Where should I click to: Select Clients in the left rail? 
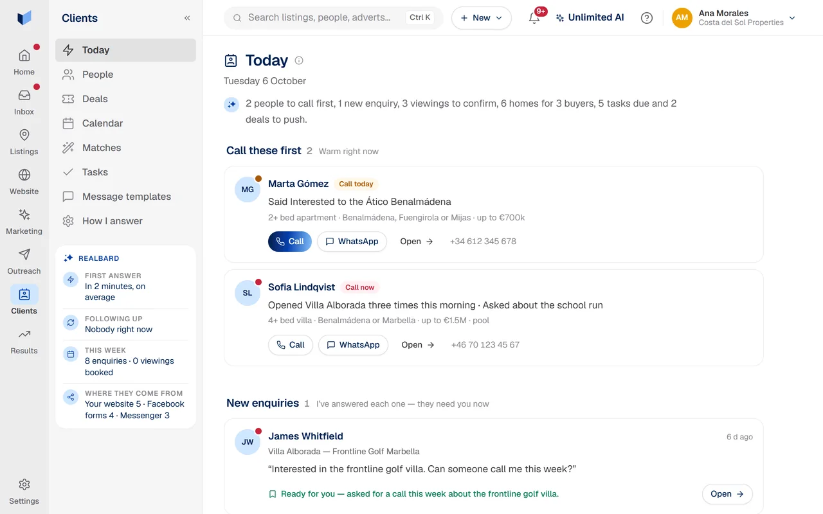pos(24,301)
